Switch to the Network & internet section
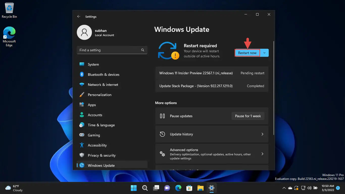The image size is (345, 194). (103, 85)
